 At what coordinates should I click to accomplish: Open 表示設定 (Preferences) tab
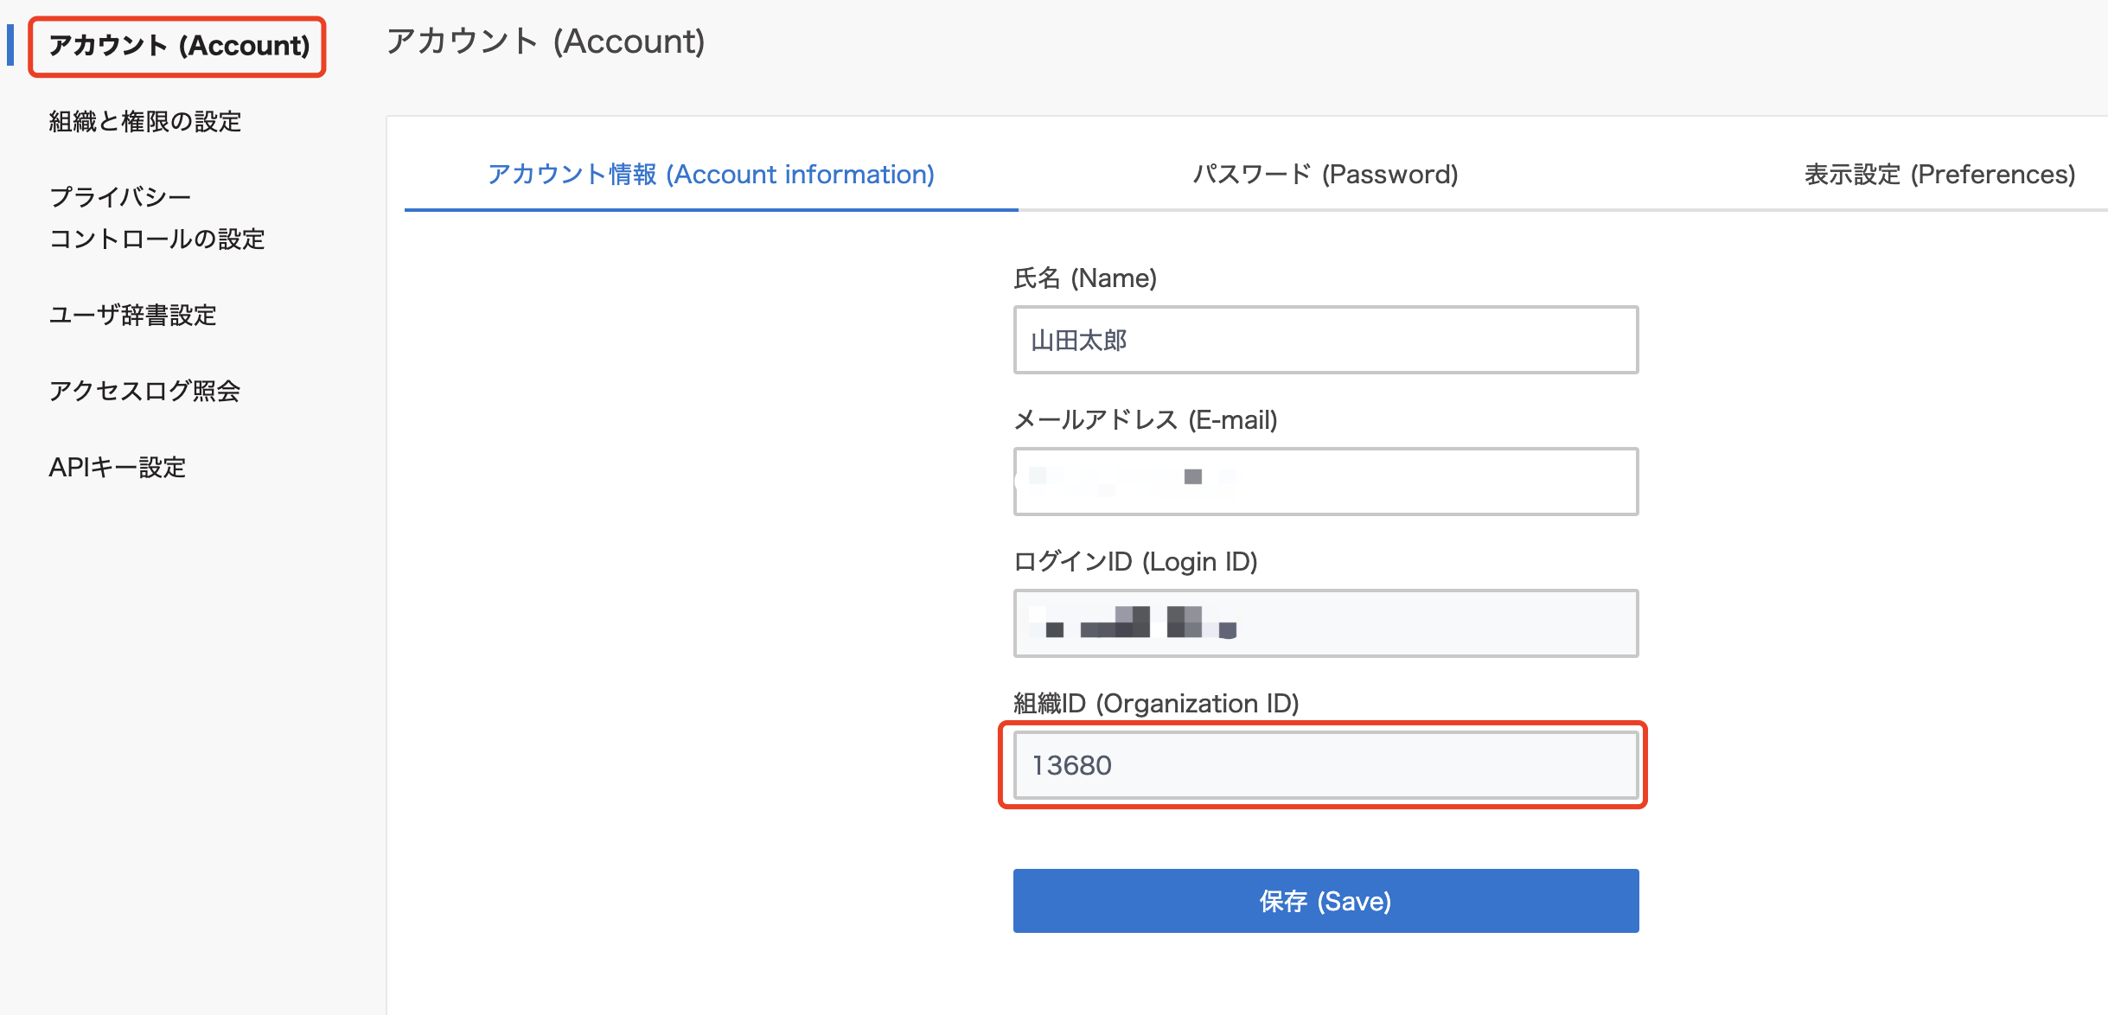[x=1939, y=175]
